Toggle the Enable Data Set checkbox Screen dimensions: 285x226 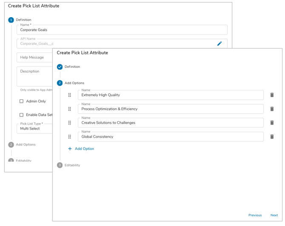pyautogui.click(x=22, y=115)
